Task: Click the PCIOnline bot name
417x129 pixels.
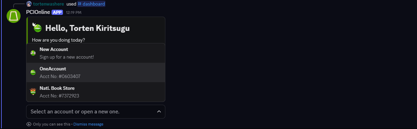Action: pos(38,12)
